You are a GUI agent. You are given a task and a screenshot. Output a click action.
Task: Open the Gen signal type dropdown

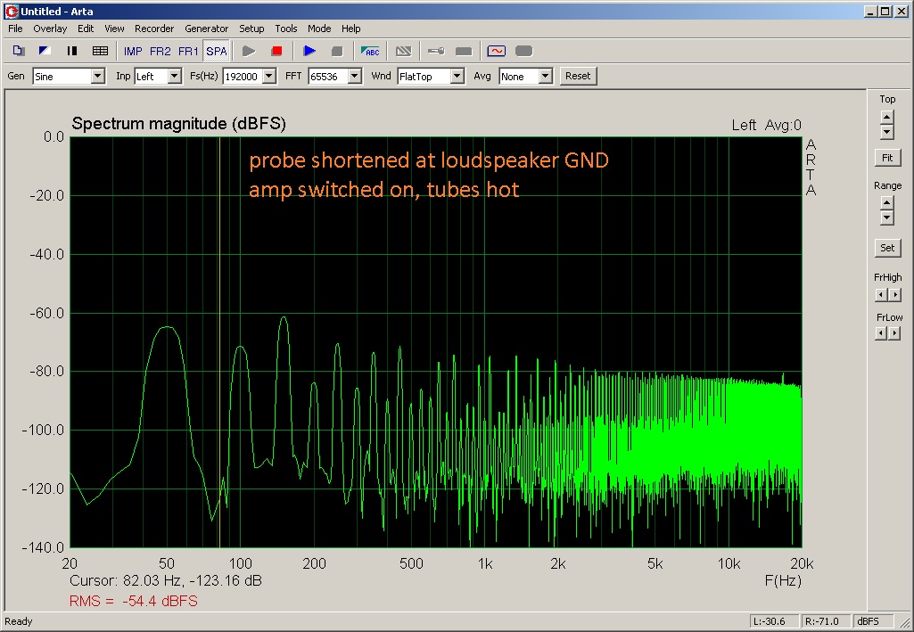click(98, 77)
